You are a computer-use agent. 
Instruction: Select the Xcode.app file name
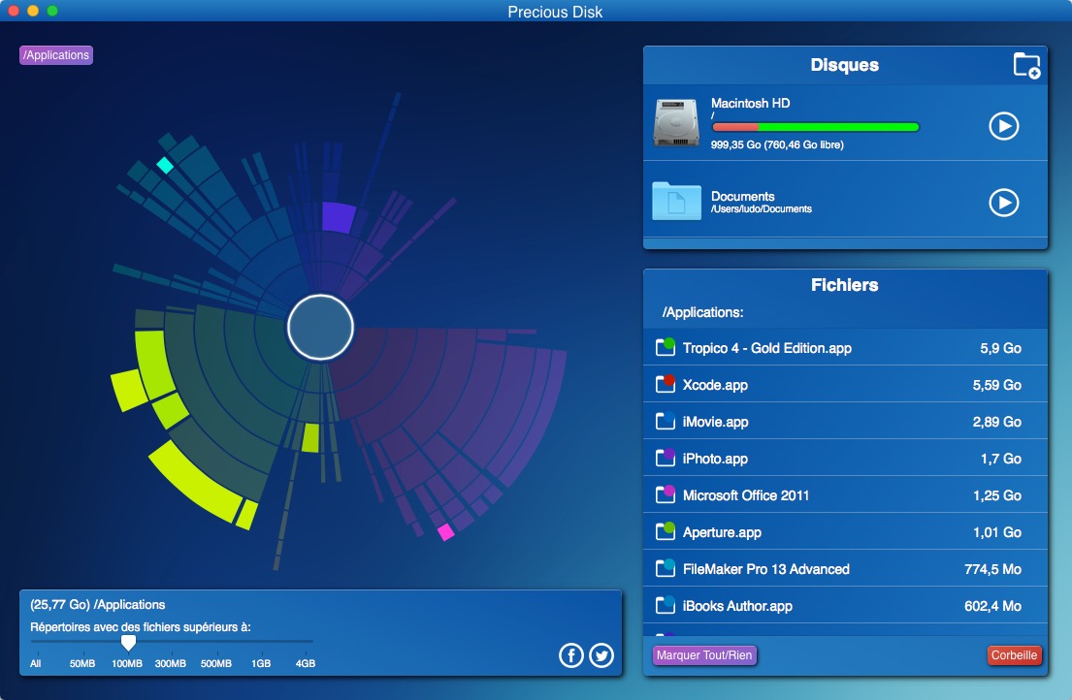point(715,385)
